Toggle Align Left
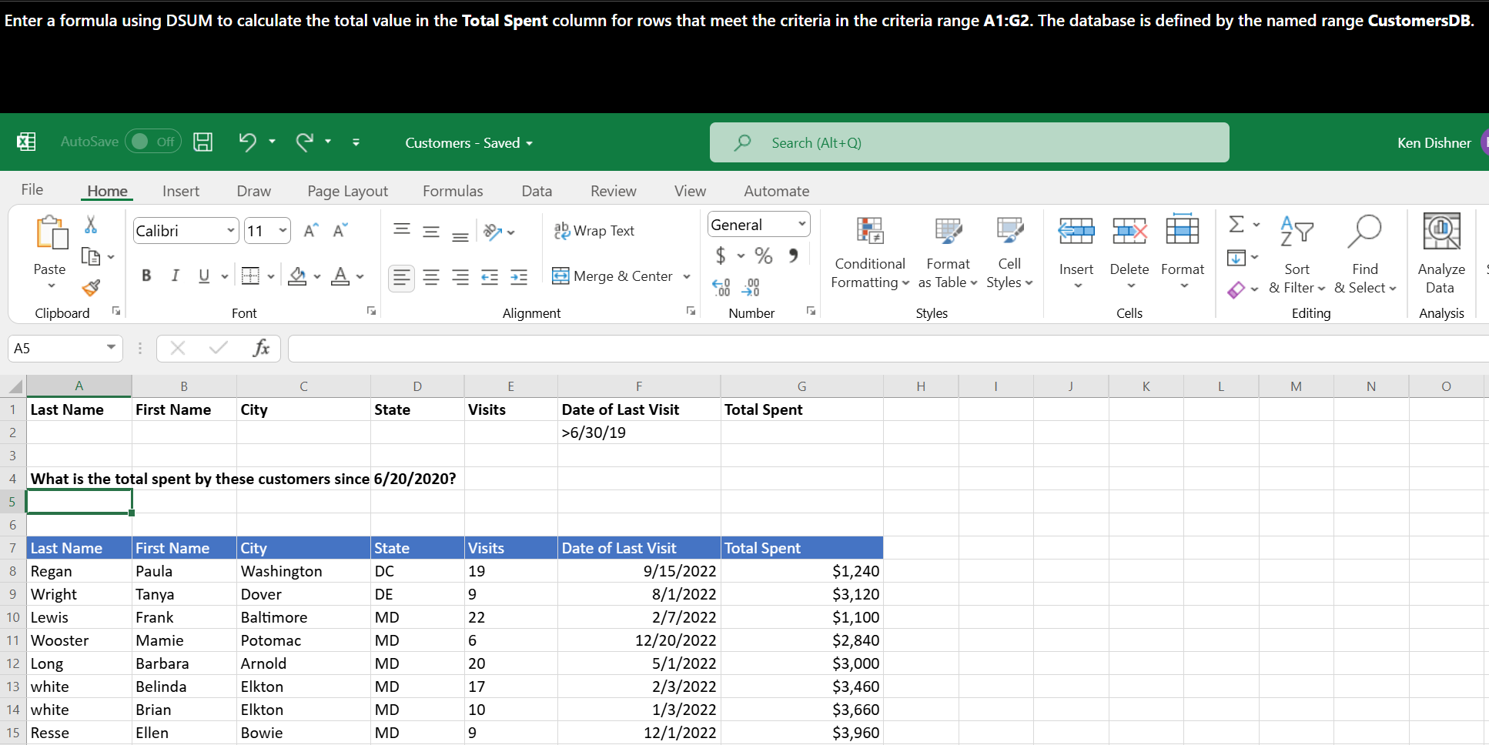Image resolution: width=1489 pixels, height=745 pixels. (x=401, y=277)
